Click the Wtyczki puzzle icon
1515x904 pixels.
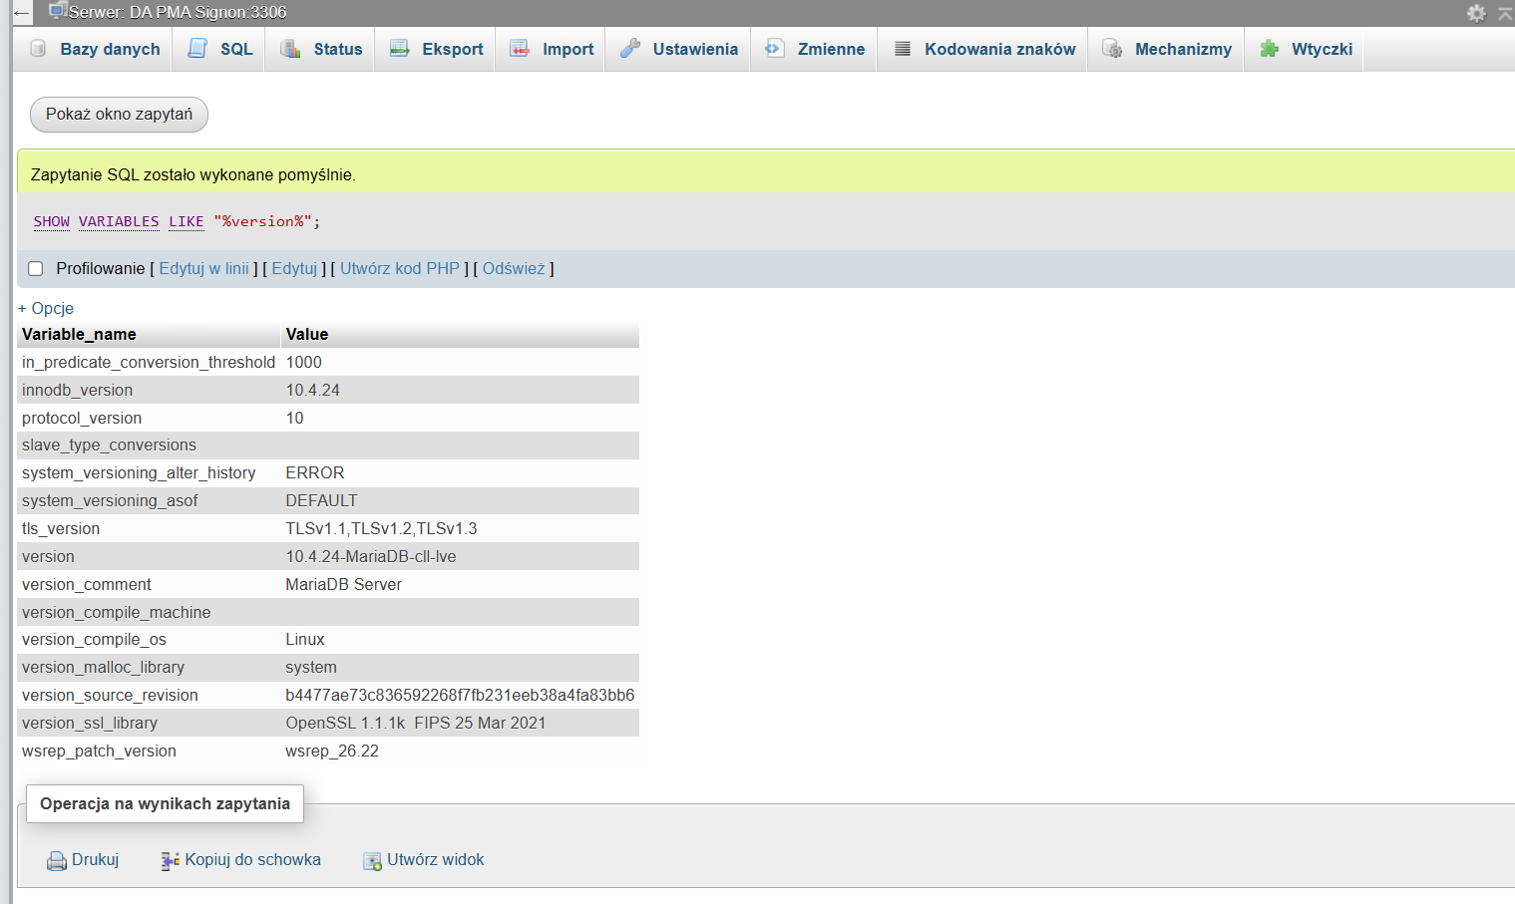pyautogui.click(x=1269, y=49)
